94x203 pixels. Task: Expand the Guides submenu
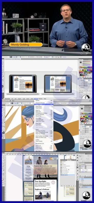44,140
